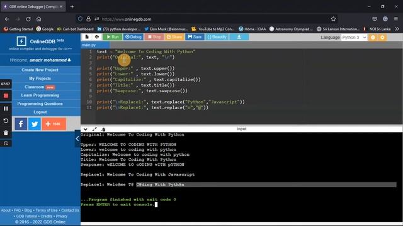Click the Share button

(174, 37)
